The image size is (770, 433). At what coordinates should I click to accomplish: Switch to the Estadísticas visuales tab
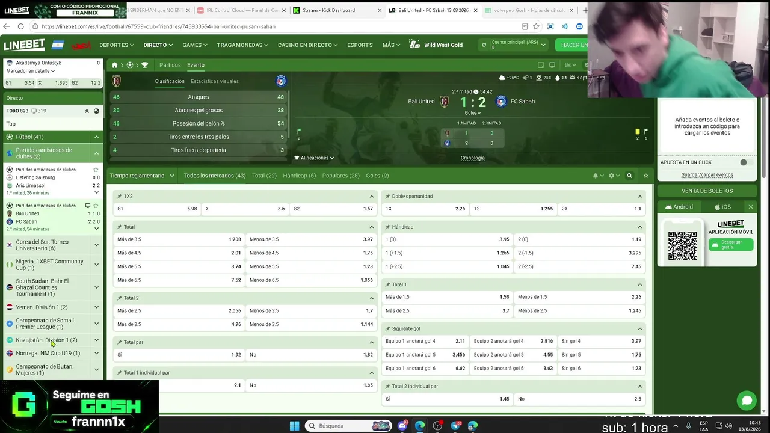click(x=215, y=81)
